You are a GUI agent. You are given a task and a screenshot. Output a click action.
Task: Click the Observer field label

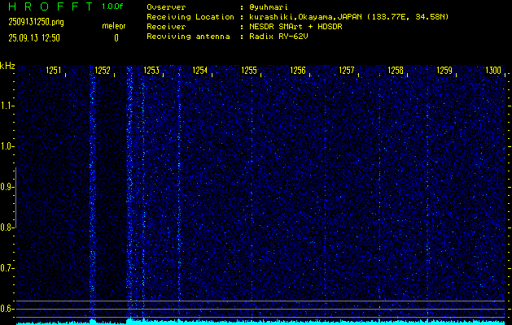166,7
